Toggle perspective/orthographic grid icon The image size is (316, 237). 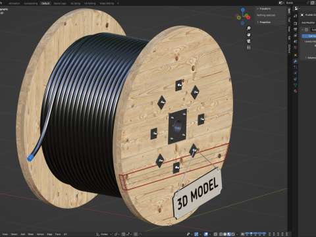pos(249,47)
